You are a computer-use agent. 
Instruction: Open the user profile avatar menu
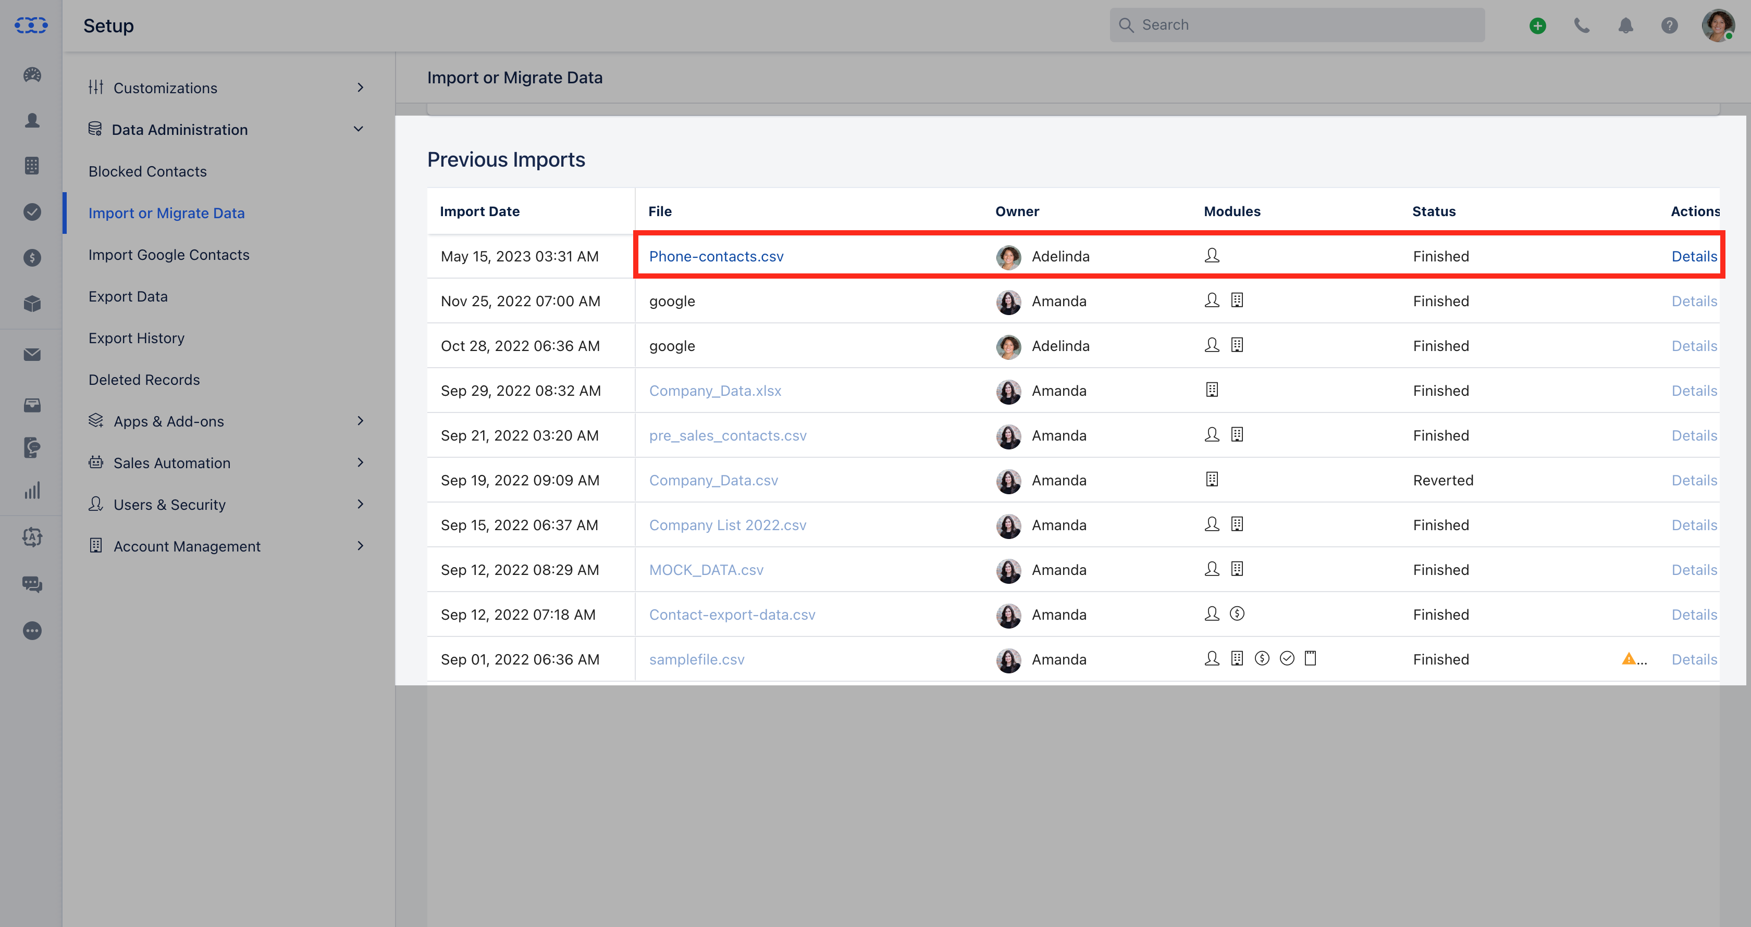[x=1718, y=26]
